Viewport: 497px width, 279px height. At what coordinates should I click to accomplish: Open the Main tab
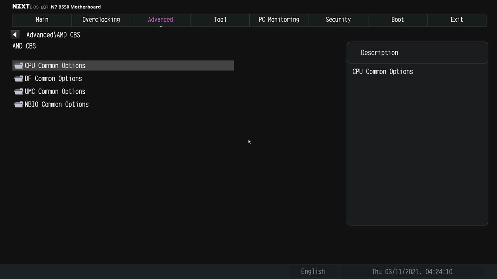pyautogui.click(x=42, y=20)
